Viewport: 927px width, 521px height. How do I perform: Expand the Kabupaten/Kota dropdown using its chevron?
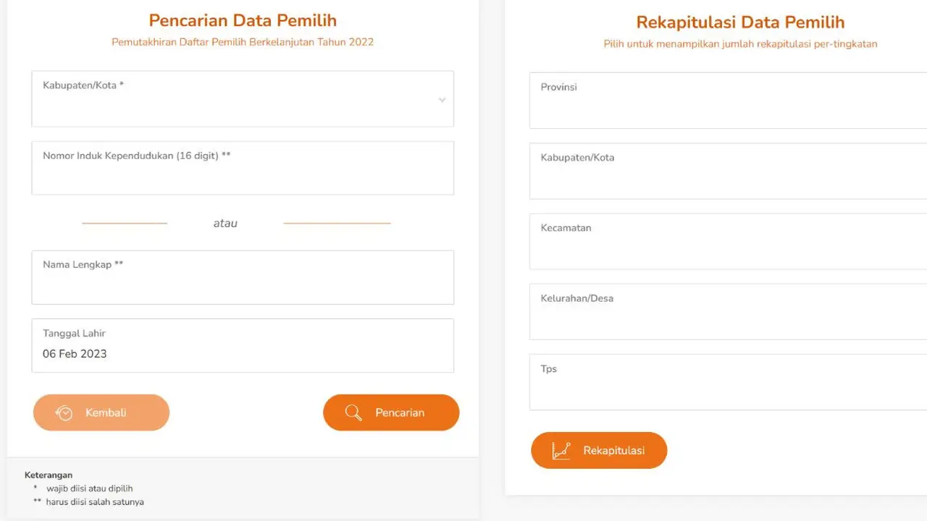(442, 100)
